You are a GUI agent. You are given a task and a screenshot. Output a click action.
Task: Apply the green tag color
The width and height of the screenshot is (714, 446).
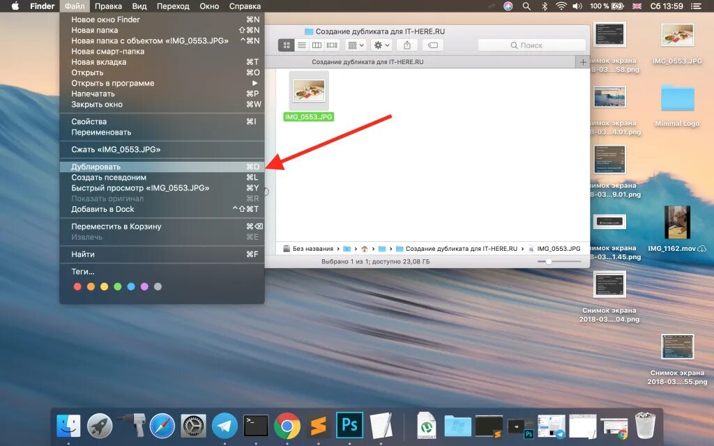point(117,286)
